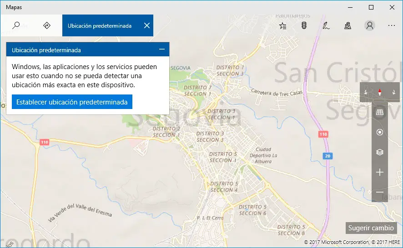Click the P. I. El Cerro label
This screenshot has width=403, height=248.
click(210, 218)
